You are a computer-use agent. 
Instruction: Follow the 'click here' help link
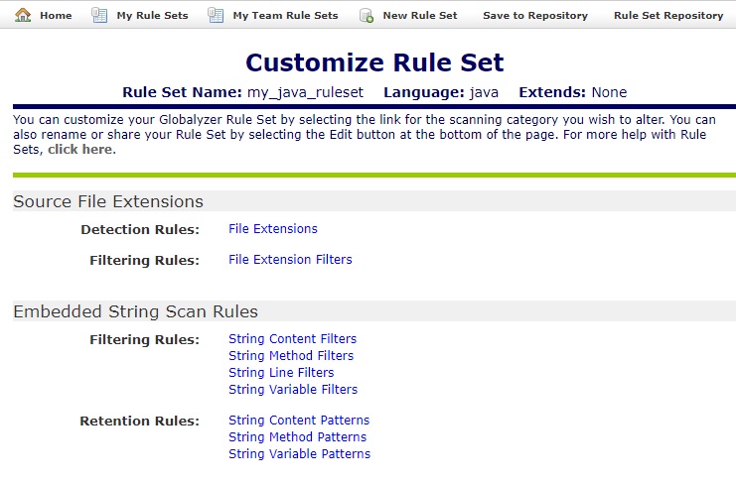pyautogui.click(x=80, y=150)
